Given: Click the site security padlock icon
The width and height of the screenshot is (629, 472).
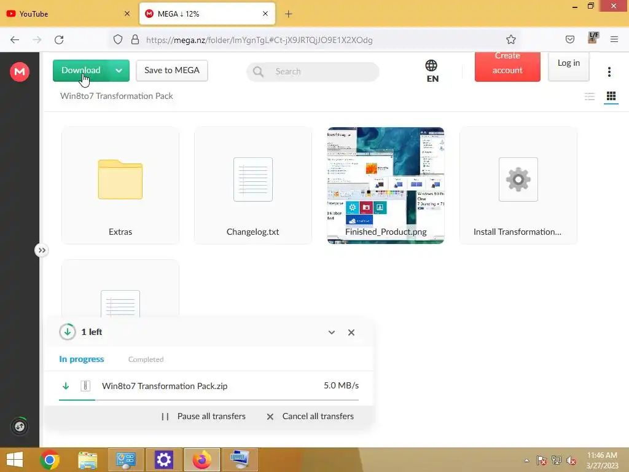Looking at the screenshot, I should point(135,40).
